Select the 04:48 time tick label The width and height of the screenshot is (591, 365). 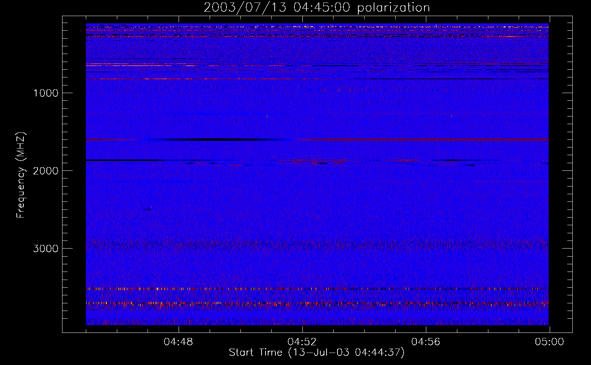(178, 342)
